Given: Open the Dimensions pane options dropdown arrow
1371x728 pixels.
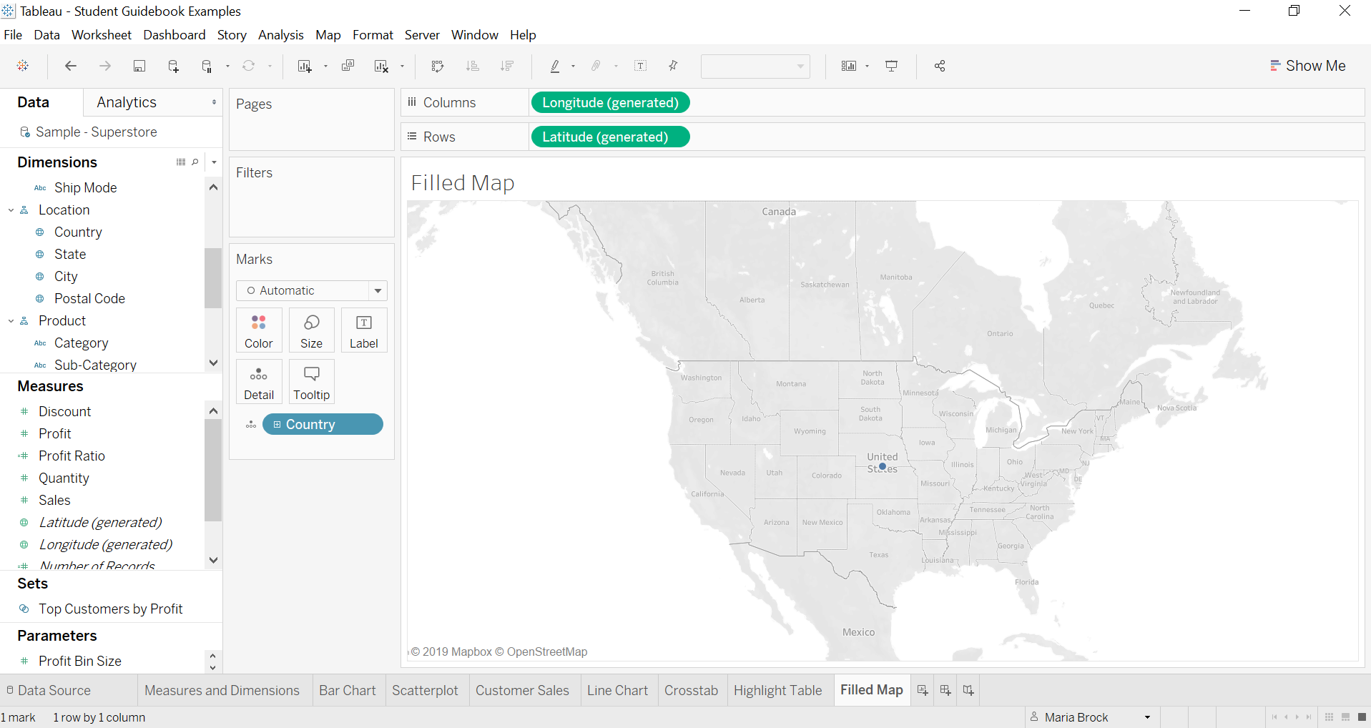Looking at the screenshot, I should pos(214,162).
